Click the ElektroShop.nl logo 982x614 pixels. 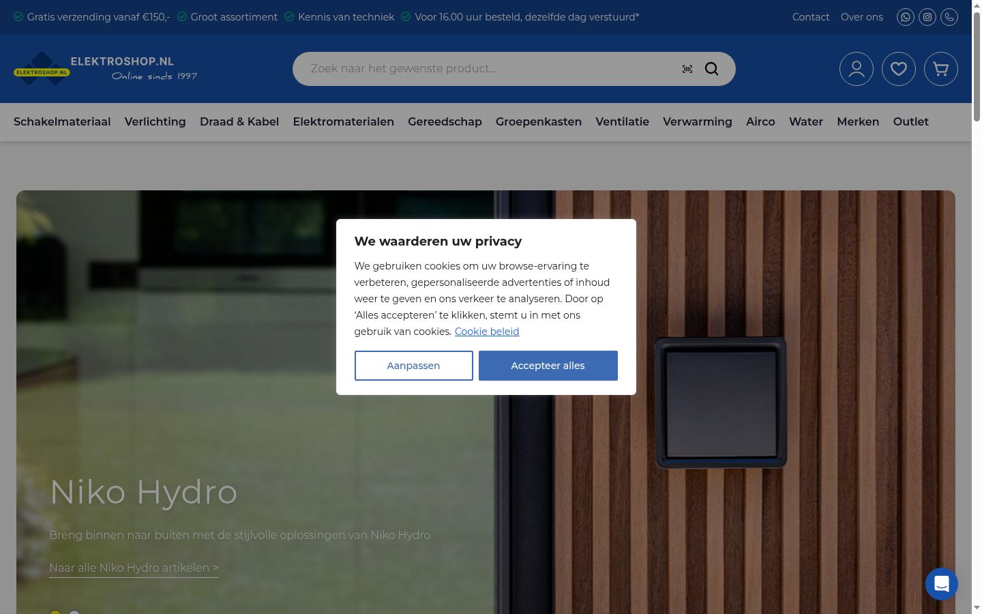point(106,68)
